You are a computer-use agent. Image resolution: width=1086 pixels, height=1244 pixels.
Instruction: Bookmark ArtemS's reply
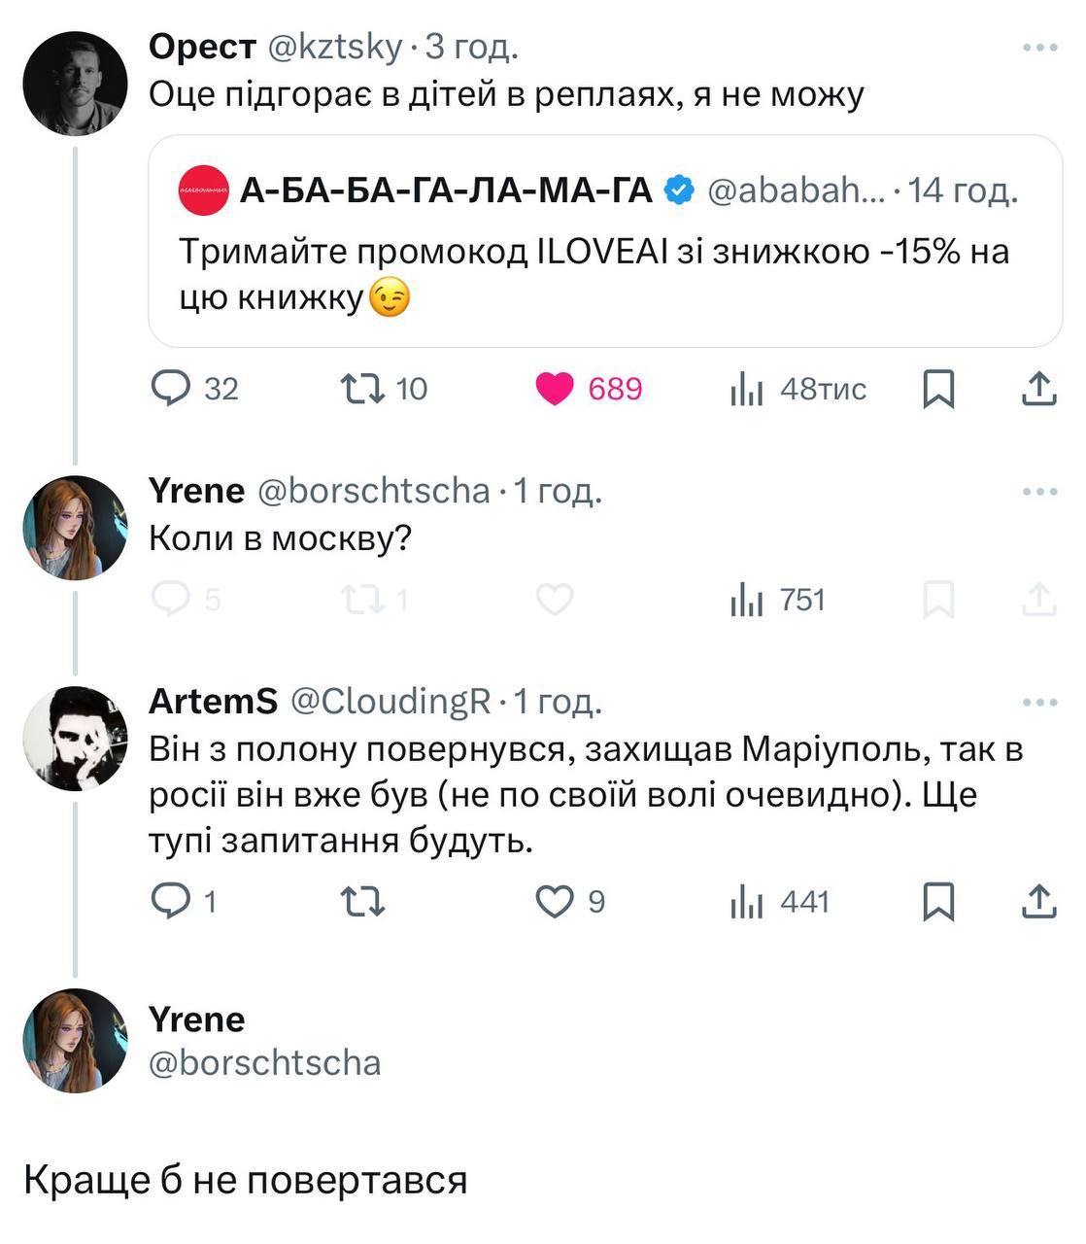[938, 902]
